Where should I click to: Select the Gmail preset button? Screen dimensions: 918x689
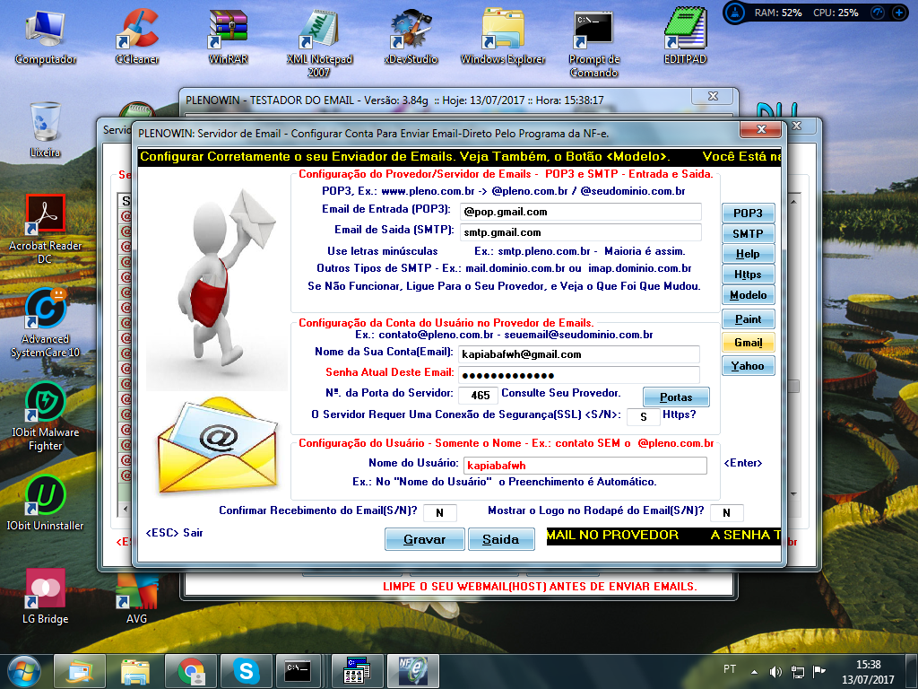(749, 343)
